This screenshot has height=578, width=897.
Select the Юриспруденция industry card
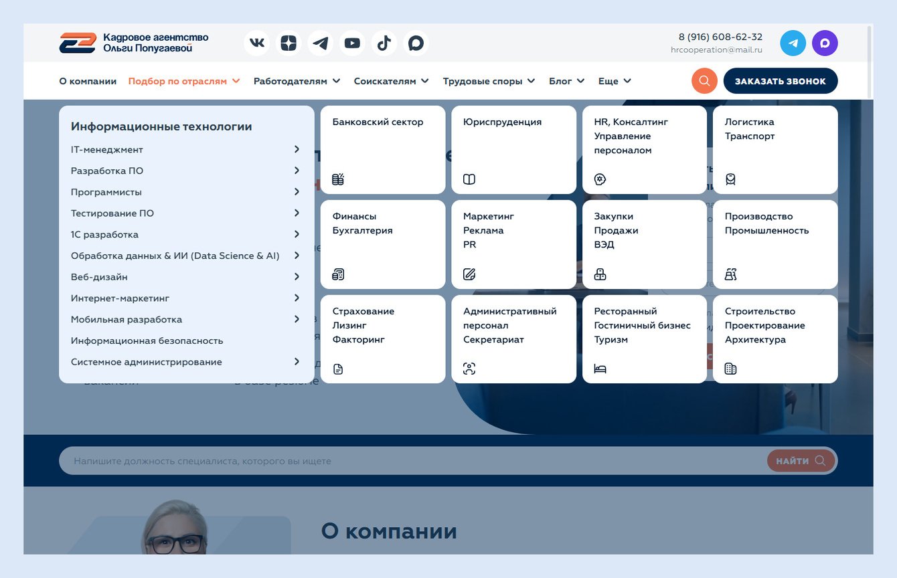514,150
